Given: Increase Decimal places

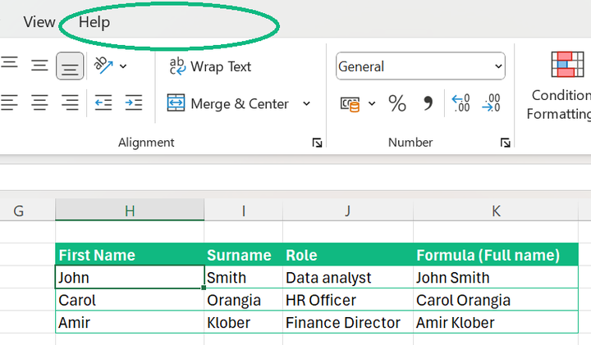Looking at the screenshot, I should [460, 103].
